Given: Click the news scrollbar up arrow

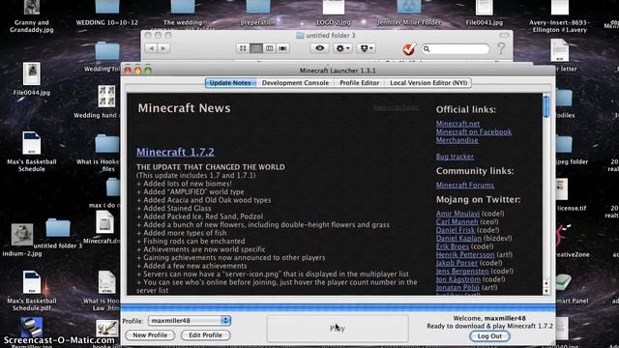Looking at the screenshot, I should click(545, 283).
